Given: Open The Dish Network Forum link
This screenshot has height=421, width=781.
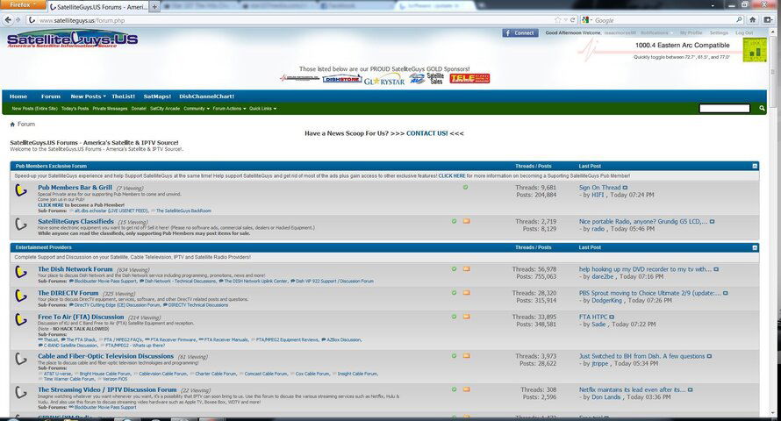Looking at the screenshot, I should tap(75, 269).
